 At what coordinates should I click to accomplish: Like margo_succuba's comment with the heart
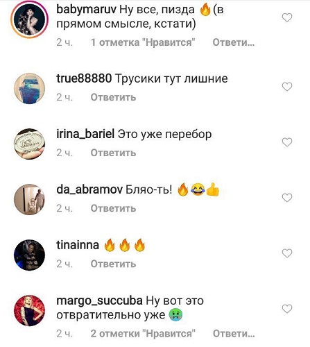[287, 309]
